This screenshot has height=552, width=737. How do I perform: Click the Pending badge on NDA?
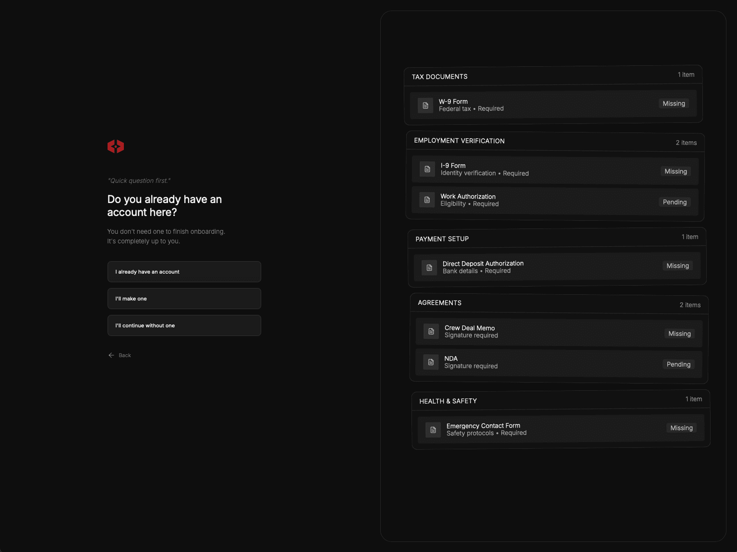678,364
